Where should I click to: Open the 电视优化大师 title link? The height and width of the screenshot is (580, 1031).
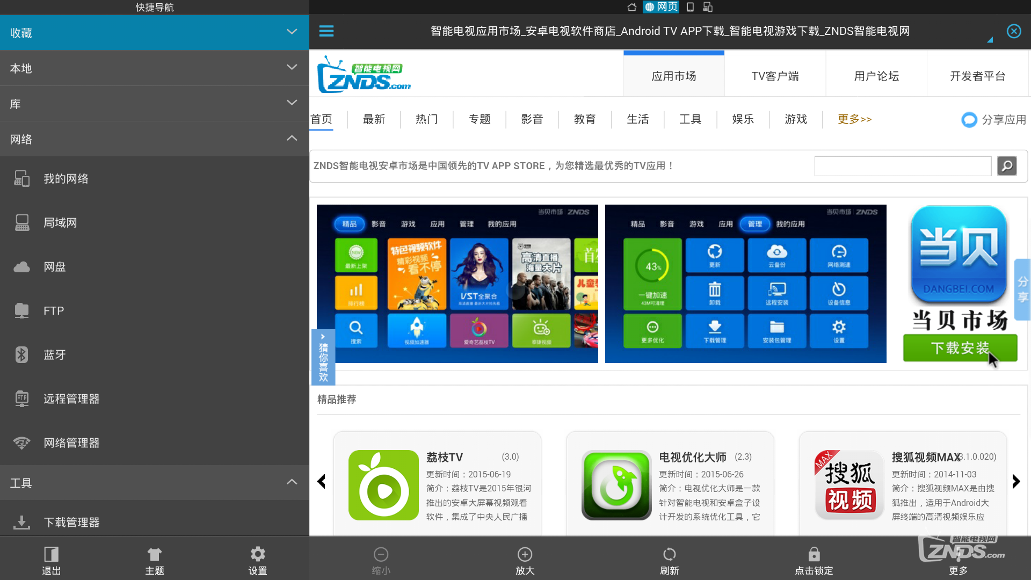point(693,457)
